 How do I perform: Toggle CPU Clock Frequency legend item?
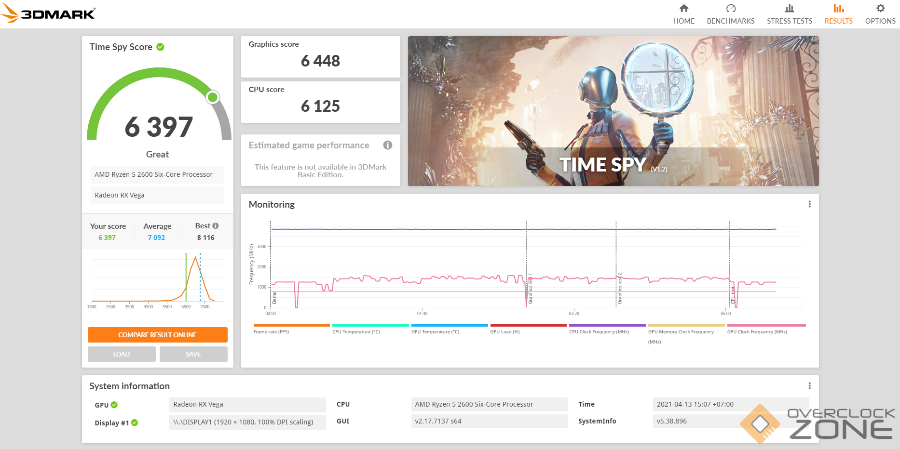point(599,331)
